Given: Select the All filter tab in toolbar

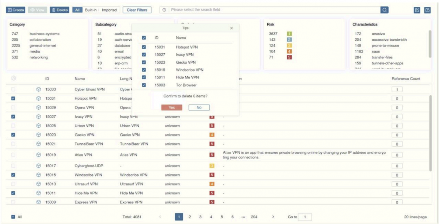Looking at the screenshot, I should (x=77, y=10).
